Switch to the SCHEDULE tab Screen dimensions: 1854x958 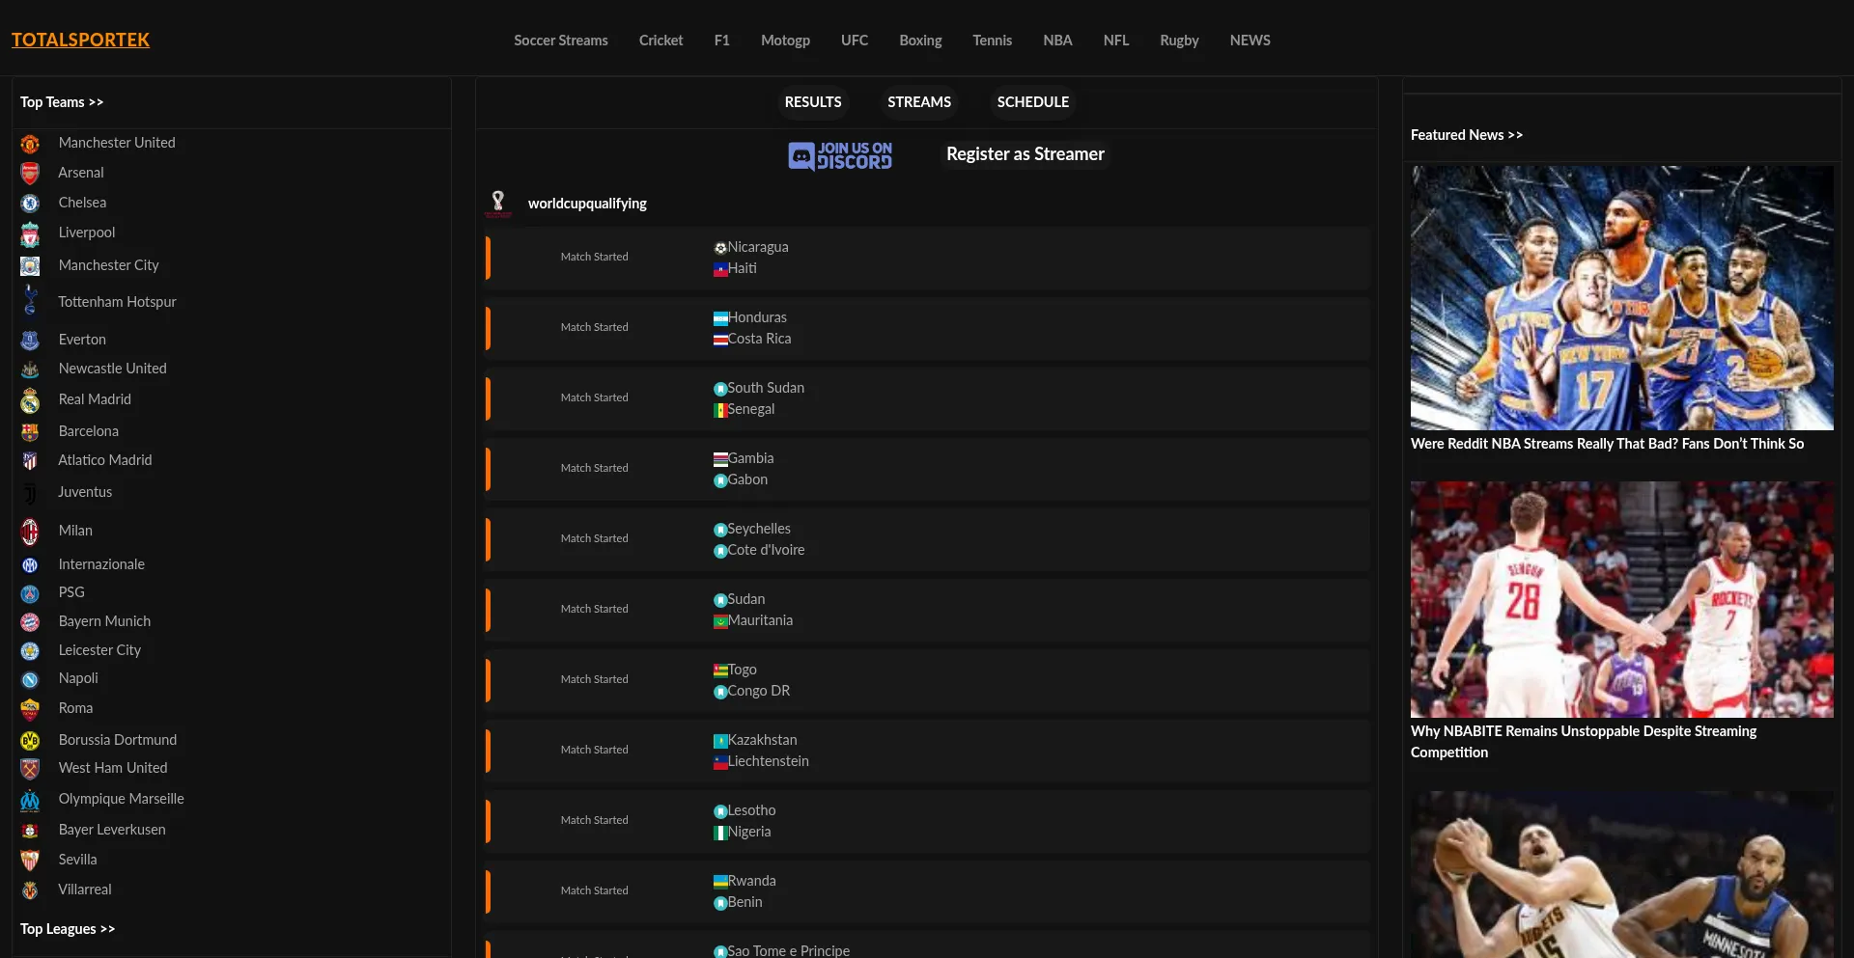(x=1032, y=102)
